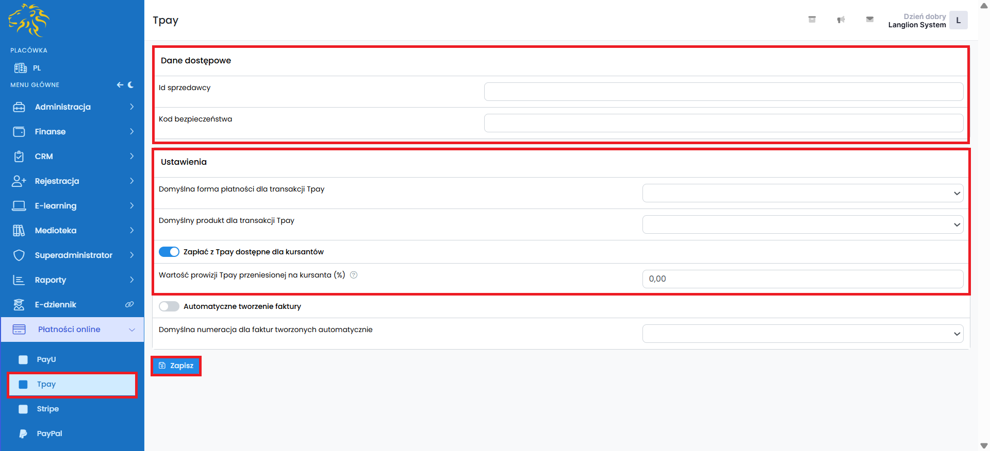Enable Automatyczne tworzenie faktury toggle

169,306
